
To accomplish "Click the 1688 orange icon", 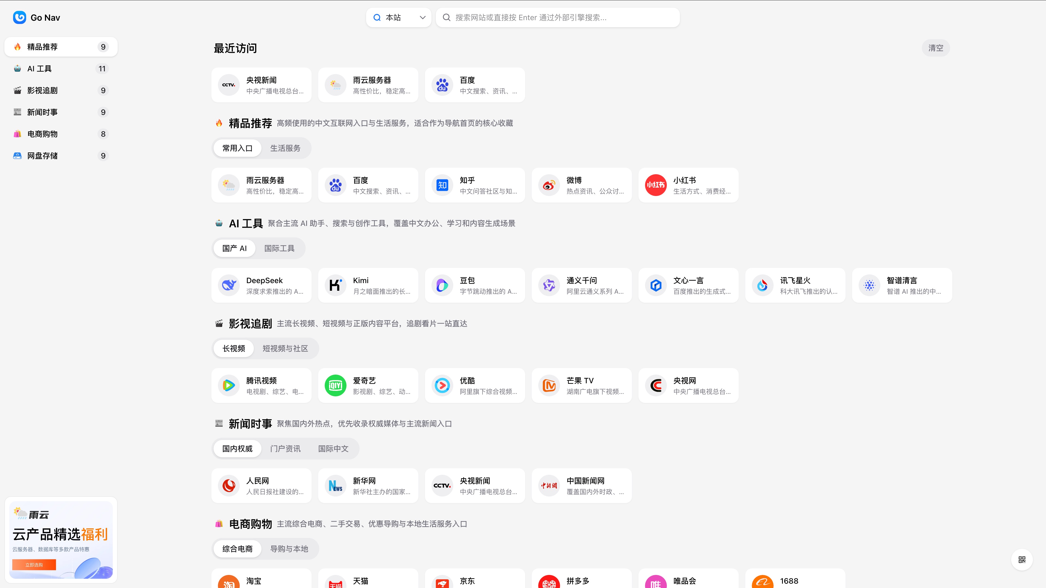I will pos(763,582).
